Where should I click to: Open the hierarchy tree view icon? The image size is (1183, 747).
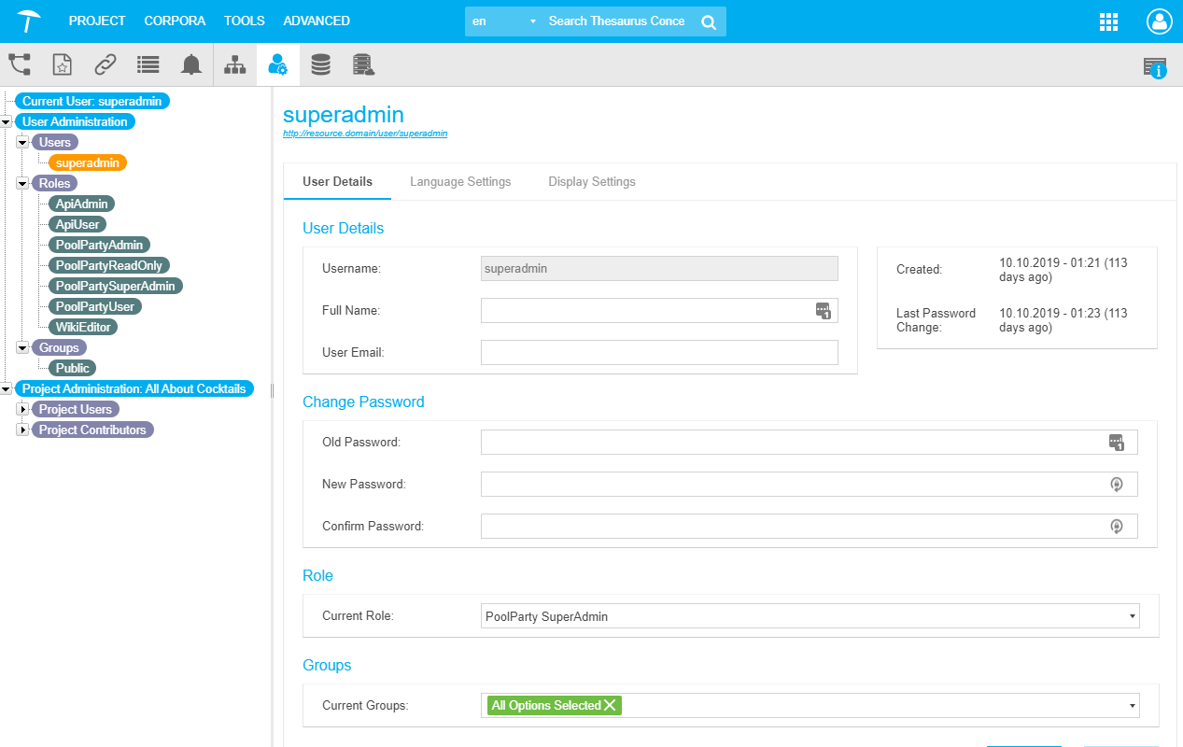(x=20, y=64)
